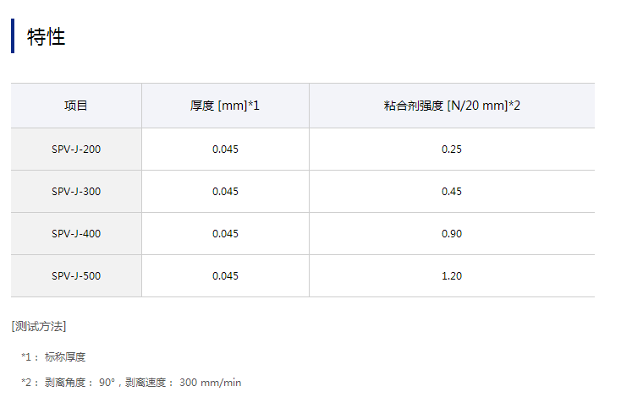Screen dimensions: 643x397
Task: Select the SPV-J-300 row label
Action: (76, 192)
